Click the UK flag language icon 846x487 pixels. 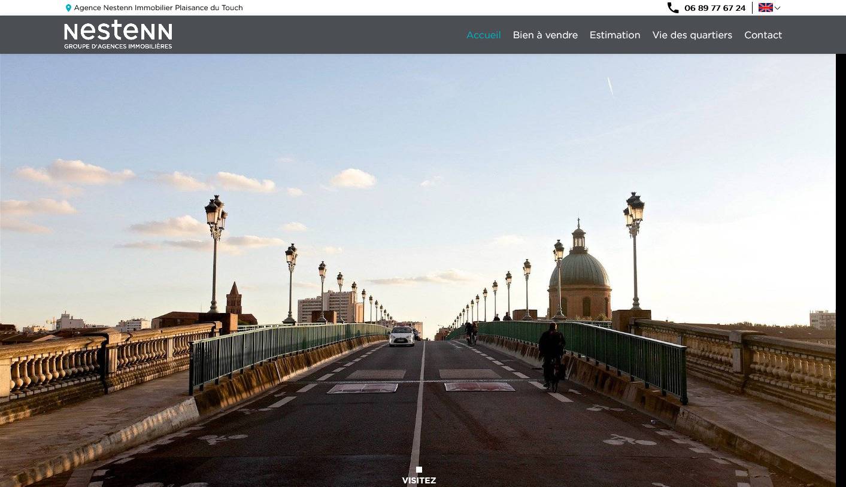point(766,8)
